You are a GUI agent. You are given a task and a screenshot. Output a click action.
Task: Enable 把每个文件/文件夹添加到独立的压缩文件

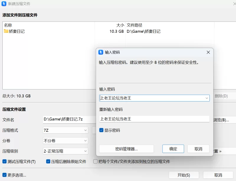pos(95,162)
